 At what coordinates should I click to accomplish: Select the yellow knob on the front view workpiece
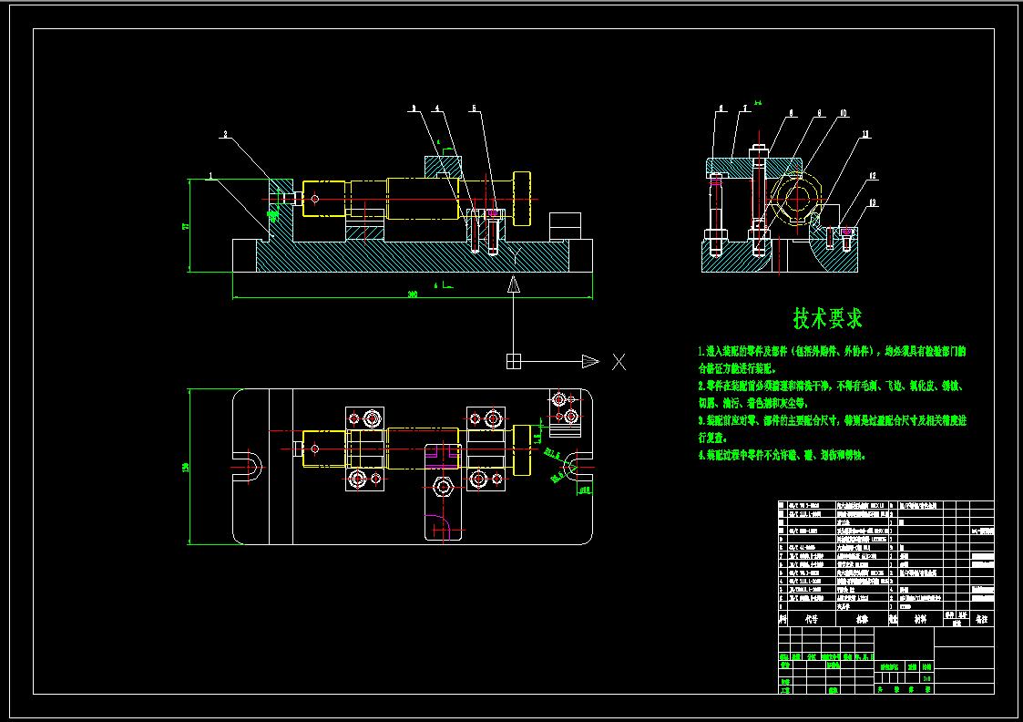(522, 199)
